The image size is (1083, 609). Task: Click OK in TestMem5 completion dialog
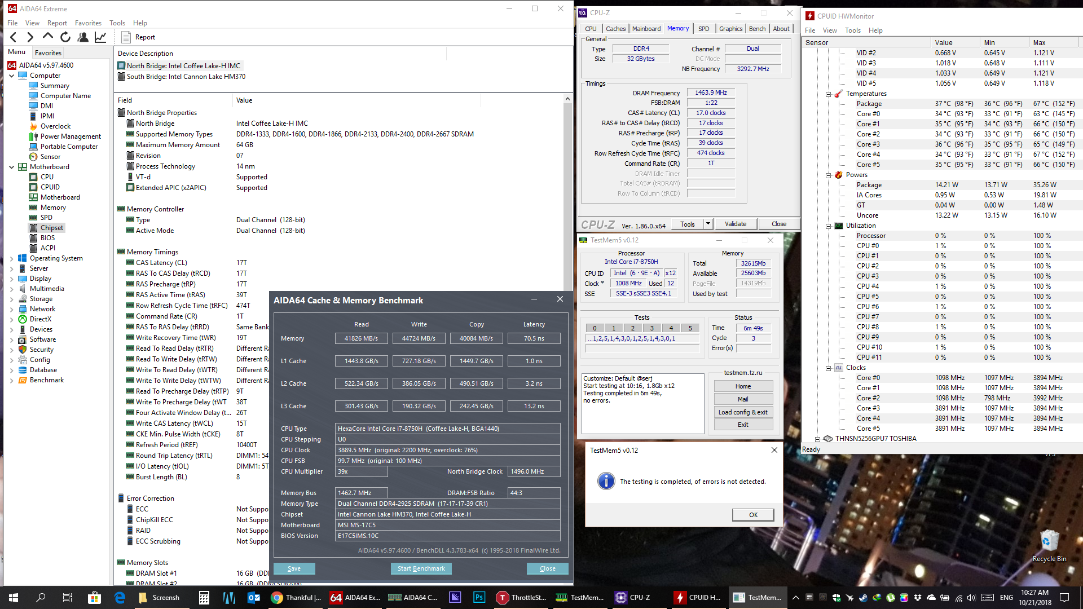[753, 515]
